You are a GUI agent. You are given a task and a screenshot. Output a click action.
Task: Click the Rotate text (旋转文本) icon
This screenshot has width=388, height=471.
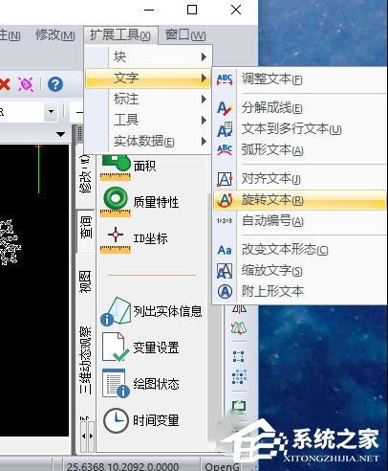click(225, 200)
